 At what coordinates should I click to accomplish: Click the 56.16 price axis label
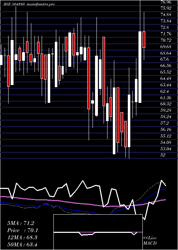166,129
